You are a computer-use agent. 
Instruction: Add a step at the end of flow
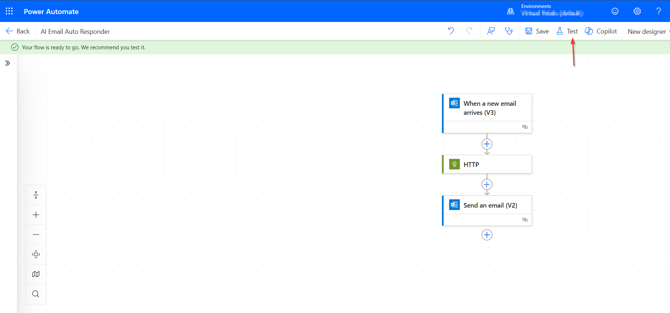tap(487, 235)
